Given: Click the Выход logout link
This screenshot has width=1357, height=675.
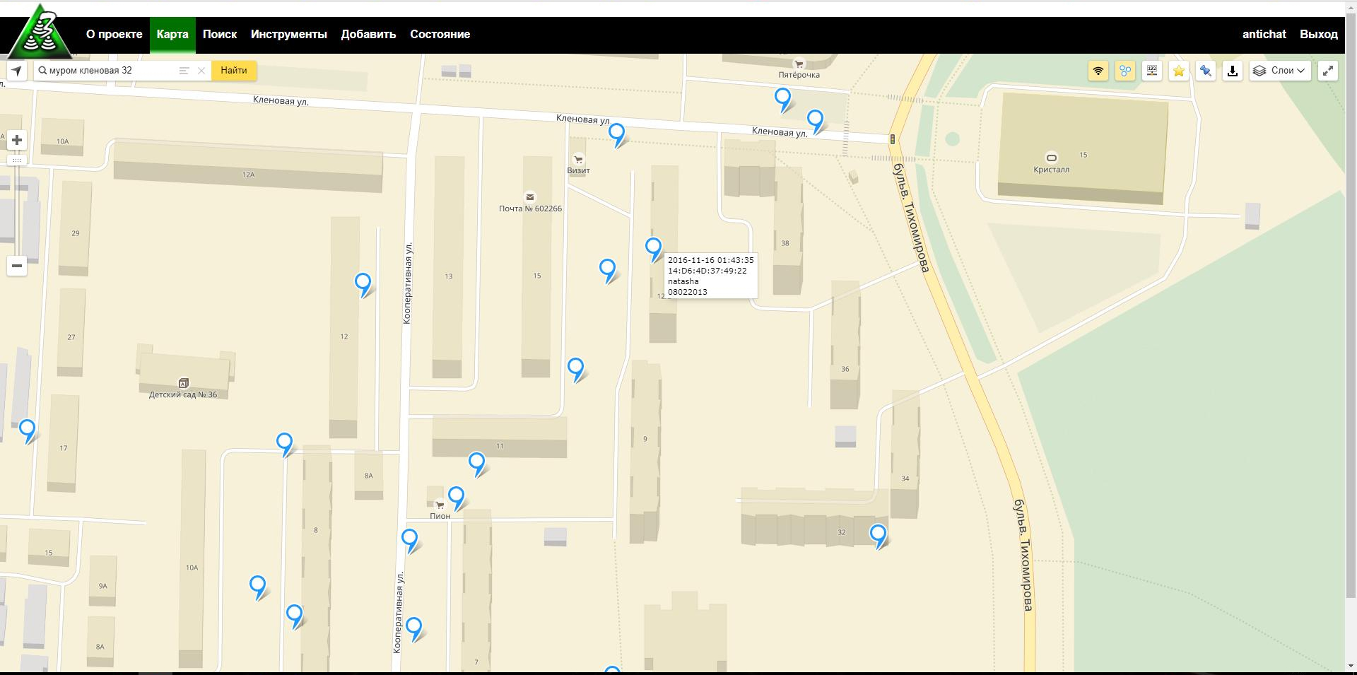Looking at the screenshot, I should coord(1318,34).
